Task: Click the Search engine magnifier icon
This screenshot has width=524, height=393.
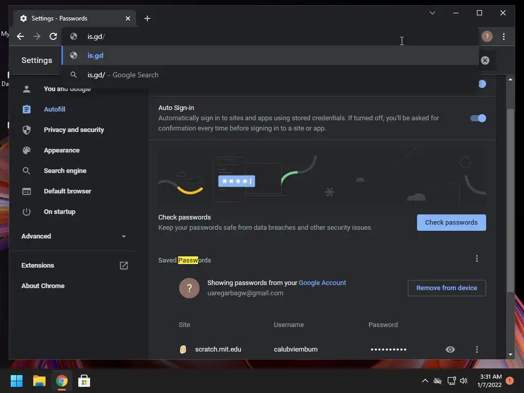Action: point(27,171)
